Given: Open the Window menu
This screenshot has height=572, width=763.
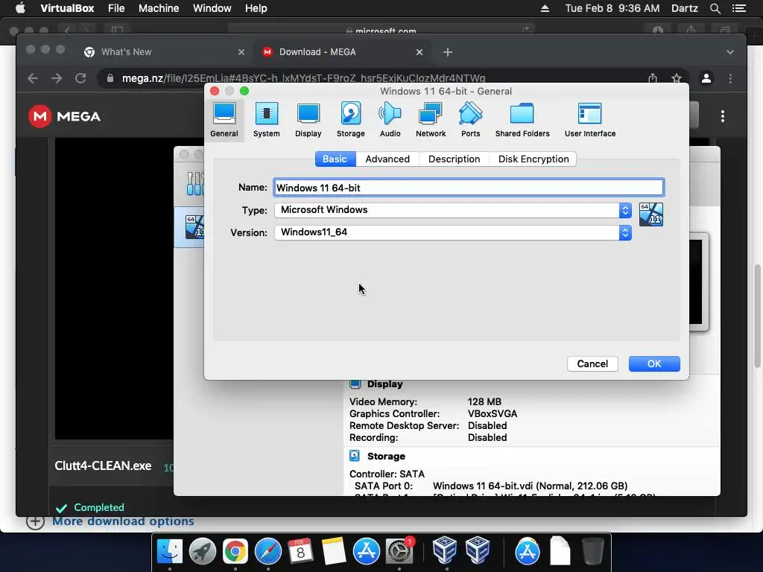Looking at the screenshot, I should point(212,8).
